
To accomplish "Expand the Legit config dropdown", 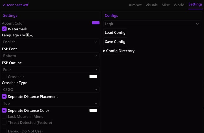I will click(x=152, y=24).
